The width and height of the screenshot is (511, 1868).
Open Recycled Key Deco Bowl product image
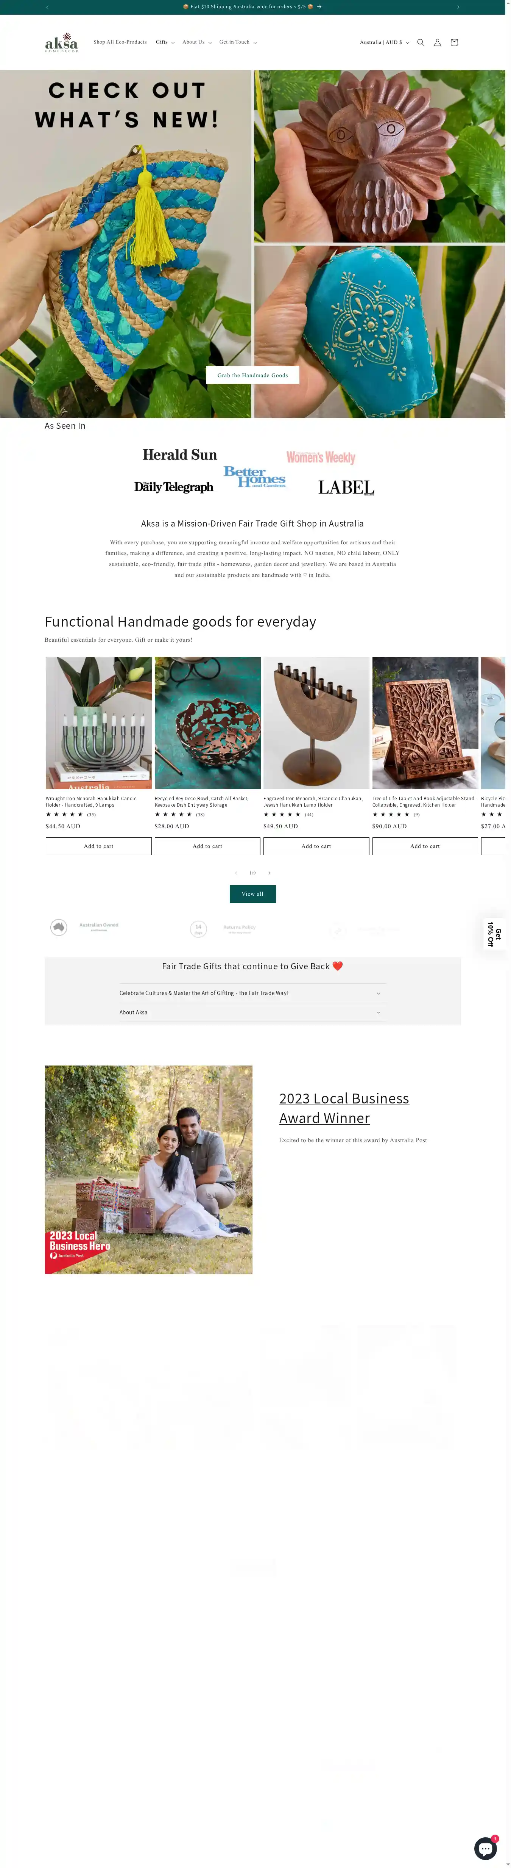point(207,723)
